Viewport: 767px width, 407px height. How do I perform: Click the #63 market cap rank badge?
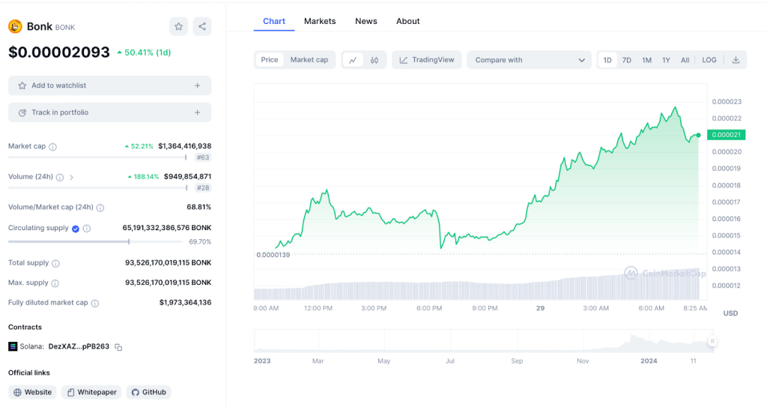(x=202, y=157)
